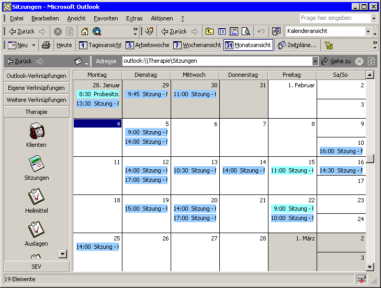
Task: Expand web toolbar overflow chevron
Action: [136, 31]
